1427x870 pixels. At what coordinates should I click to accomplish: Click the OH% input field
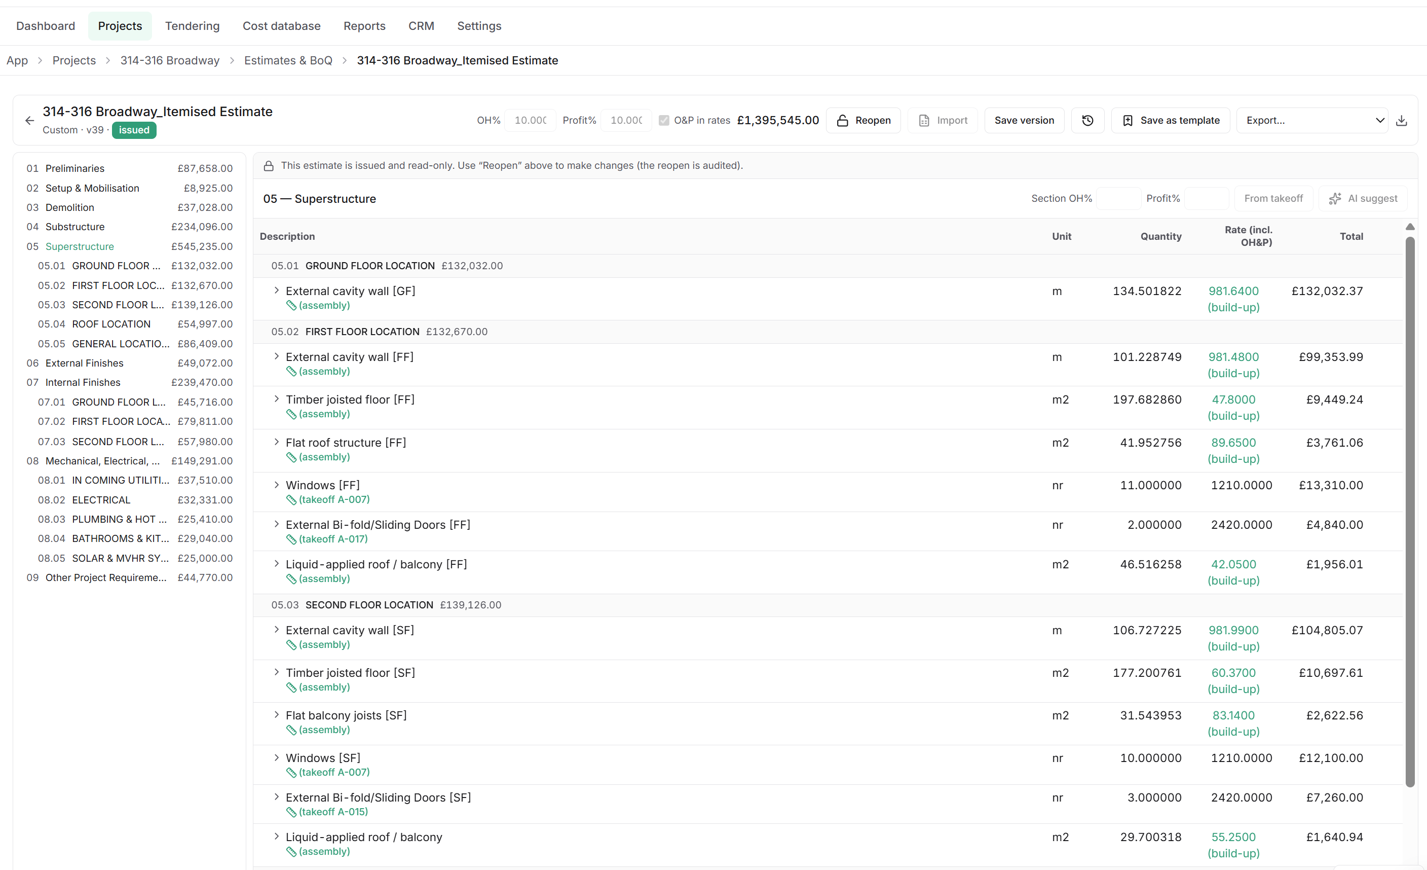[x=530, y=121]
